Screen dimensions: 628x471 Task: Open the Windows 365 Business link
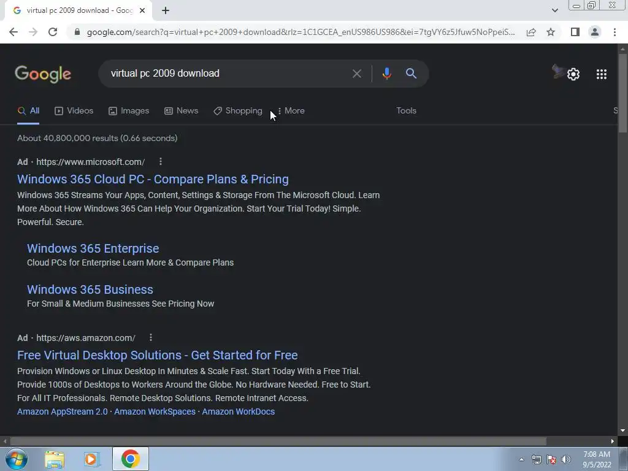tap(90, 289)
